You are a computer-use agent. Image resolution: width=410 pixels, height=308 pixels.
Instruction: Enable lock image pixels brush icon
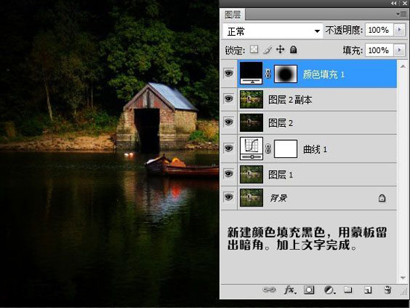(x=268, y=49)
